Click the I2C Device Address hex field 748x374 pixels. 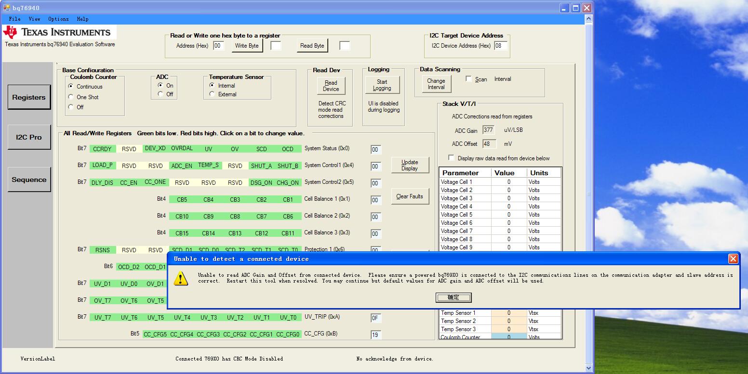click(501, 46)
